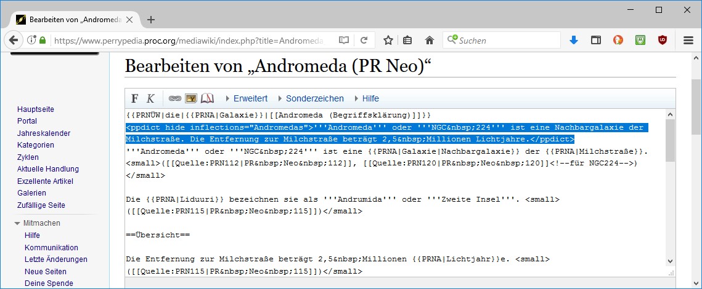Screen dimensions: 702x289
Task: Apply italic with the K icon
Action: tap(150, 98)
